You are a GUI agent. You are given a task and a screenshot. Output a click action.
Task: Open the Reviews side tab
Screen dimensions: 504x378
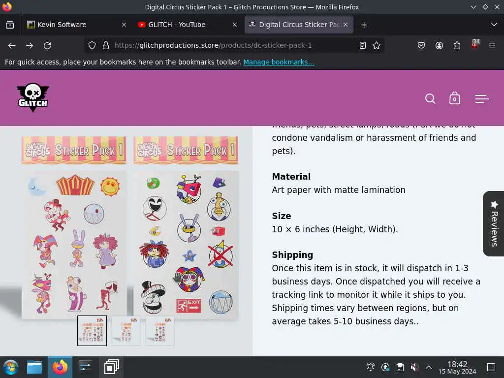click(494, 224)
